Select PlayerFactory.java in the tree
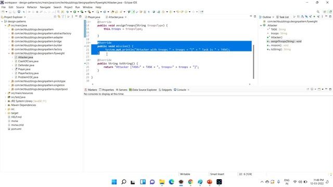333x187 pixels. click(28, 73)
